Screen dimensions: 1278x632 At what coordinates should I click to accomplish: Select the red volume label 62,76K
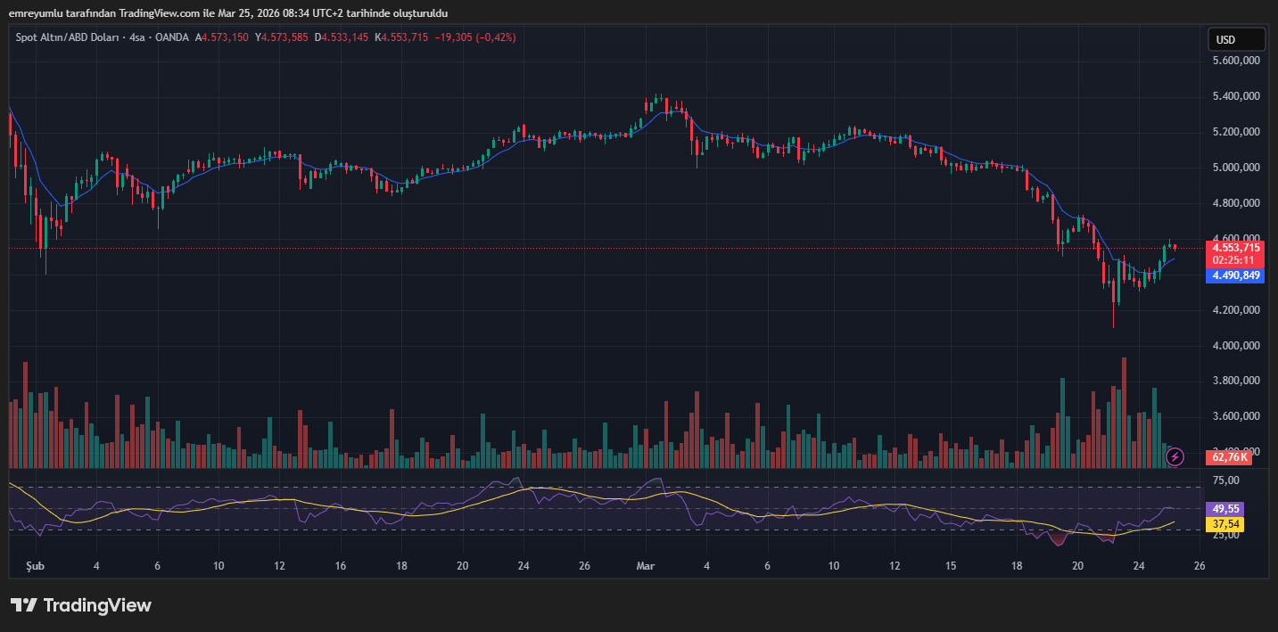(x=1230, y=457)
